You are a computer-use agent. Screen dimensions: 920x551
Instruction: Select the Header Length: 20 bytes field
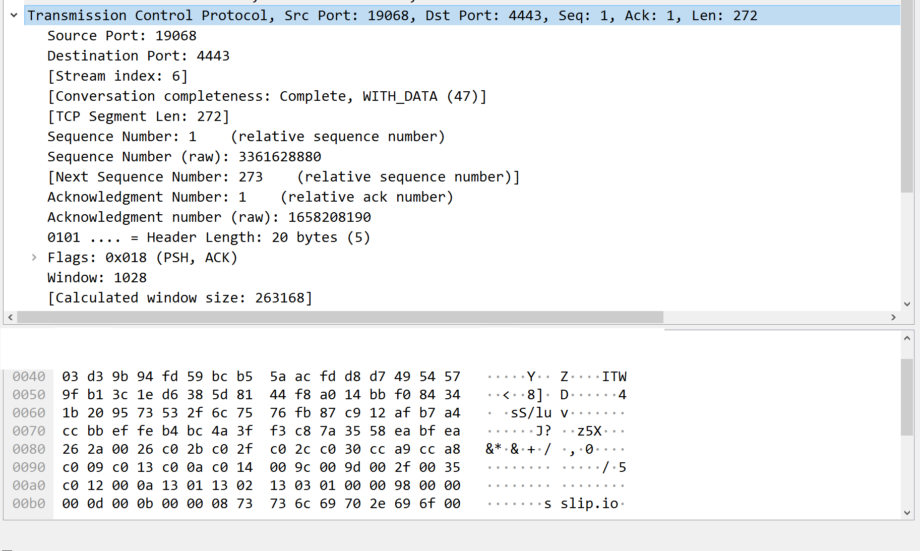click(208, 237)
